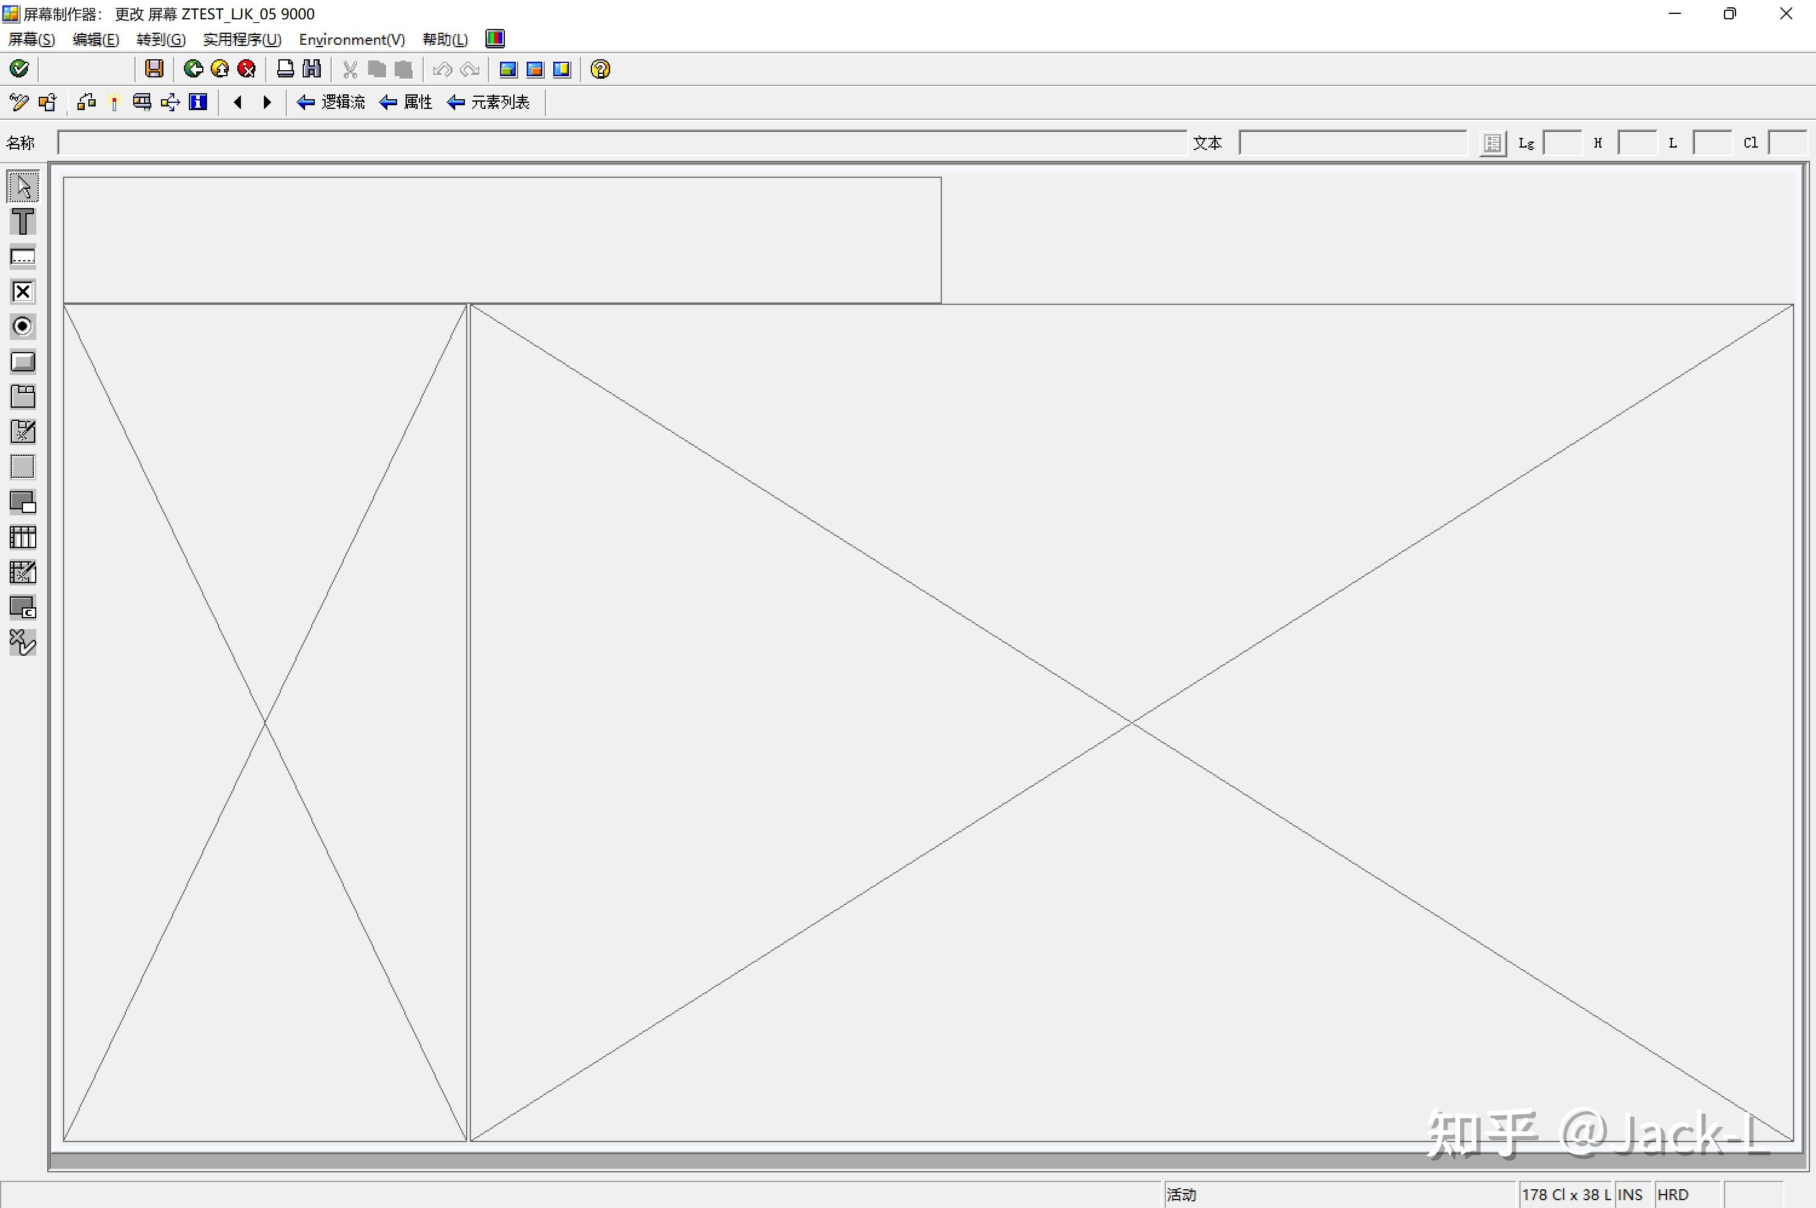Screen dimensions: 1816x1208
Task: Click the Save floppy disk icon
Action: pos(154,70)
